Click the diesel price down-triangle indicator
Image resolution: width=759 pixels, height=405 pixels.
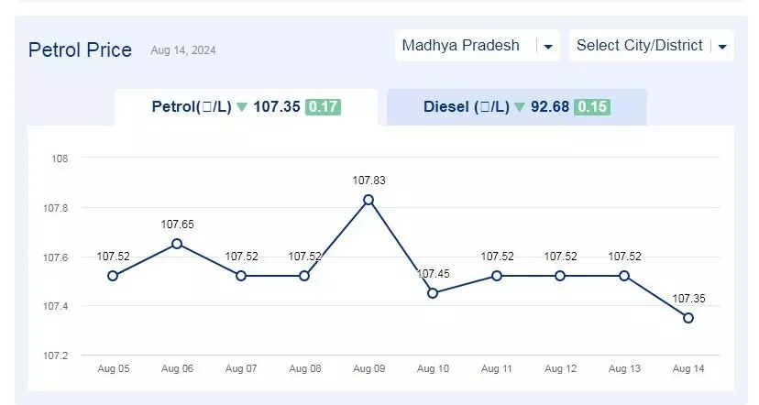pyautogui.click(x=520, y=107)
